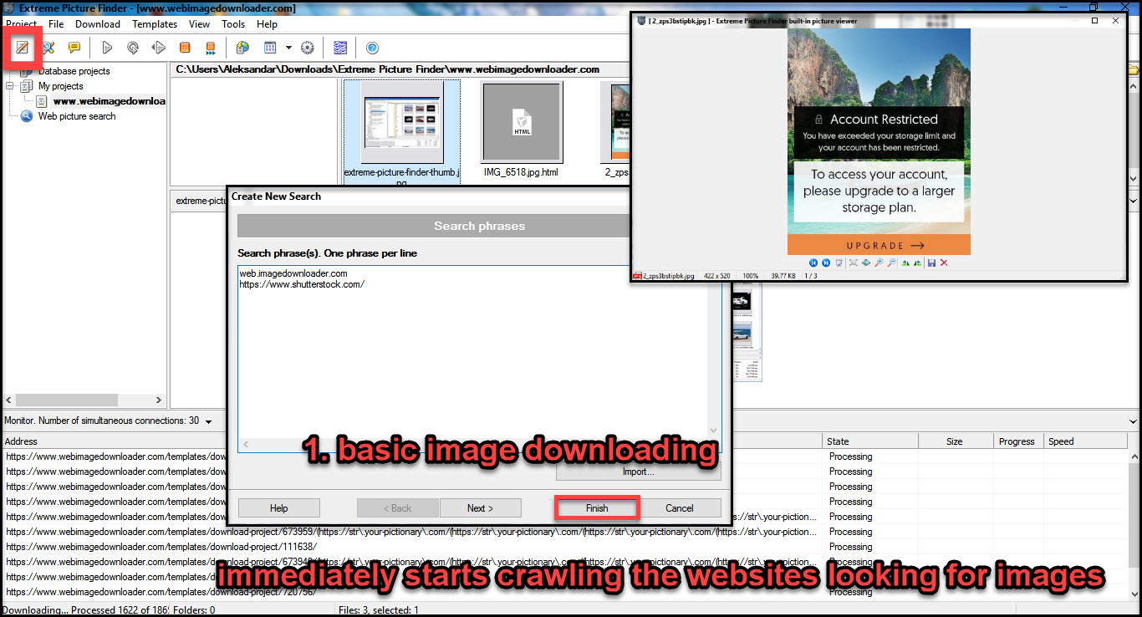Click second green rotate icon in viewer
The width and height of the screenshot is (1142, 617).
coord(918,263)
